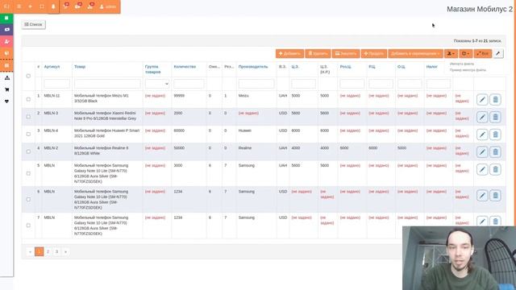This screenshot has height=290, width=516.
Task: Check the checkbox for row 7 Samsung
Action: coord(28,226)
